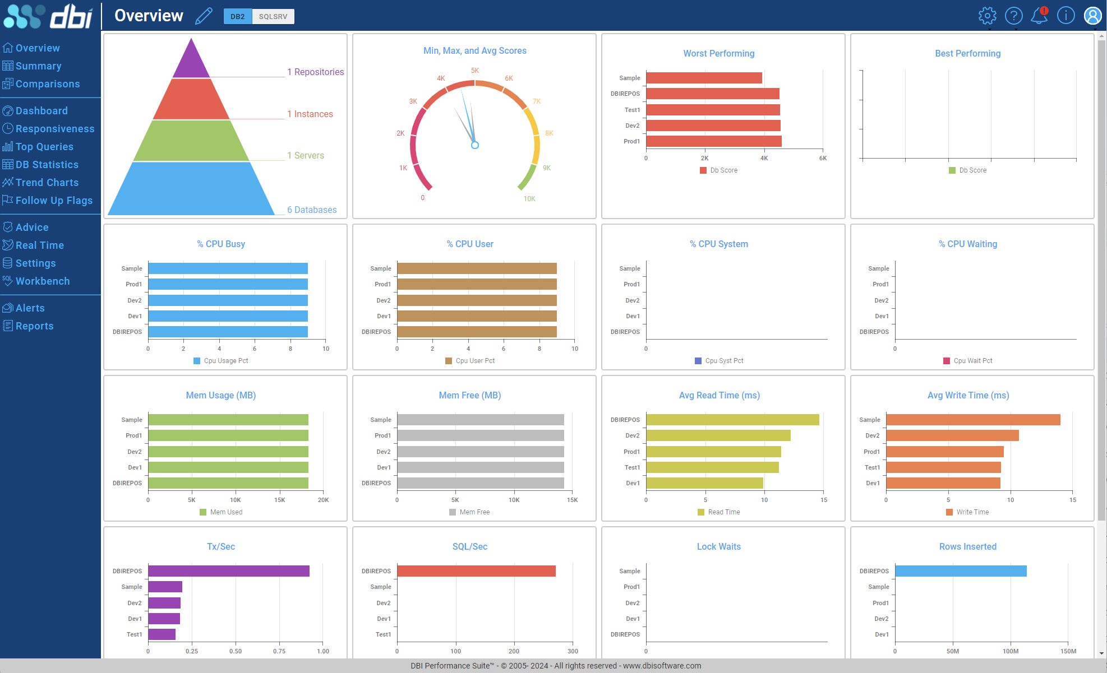Click the '6 Databases' label
1107x673 pixels.
click(x=312, y=210)
